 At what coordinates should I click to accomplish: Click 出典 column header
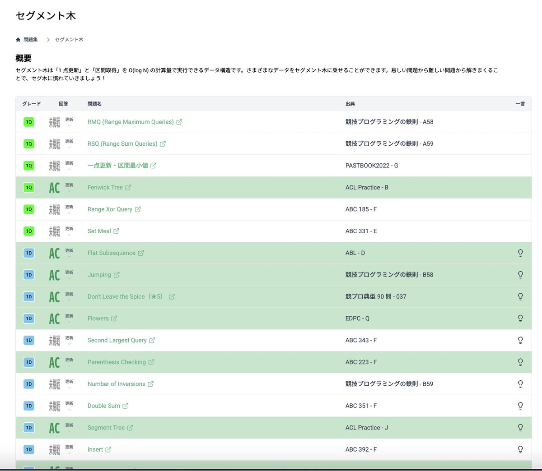pos(350,104)
